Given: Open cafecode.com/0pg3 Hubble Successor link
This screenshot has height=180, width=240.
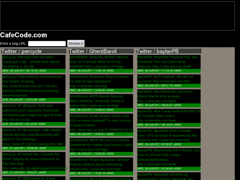Looking at the screenshot, I should coord(89,150).
